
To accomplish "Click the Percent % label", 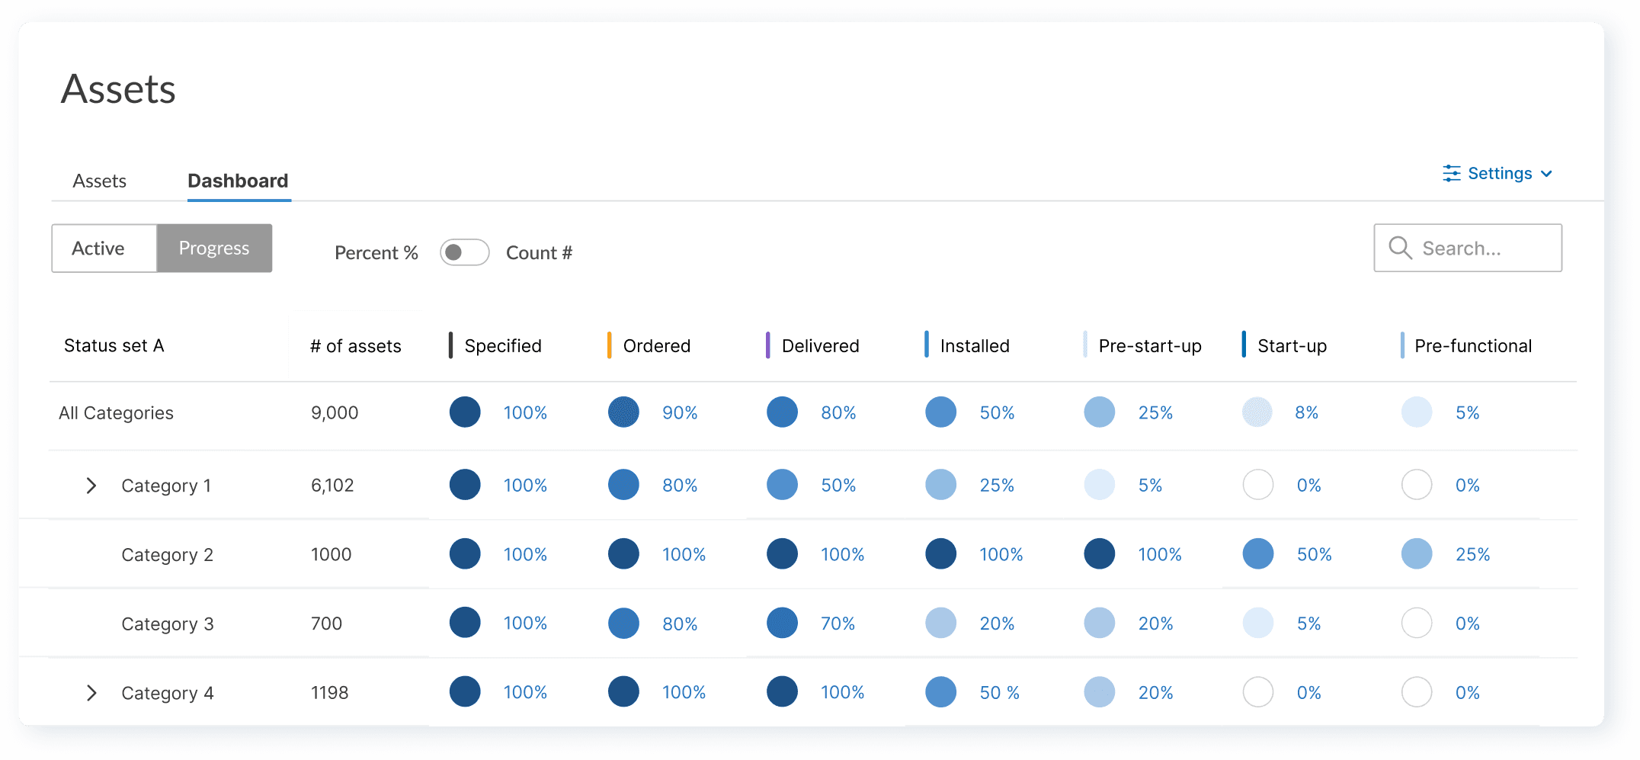I will pos(376,252).
